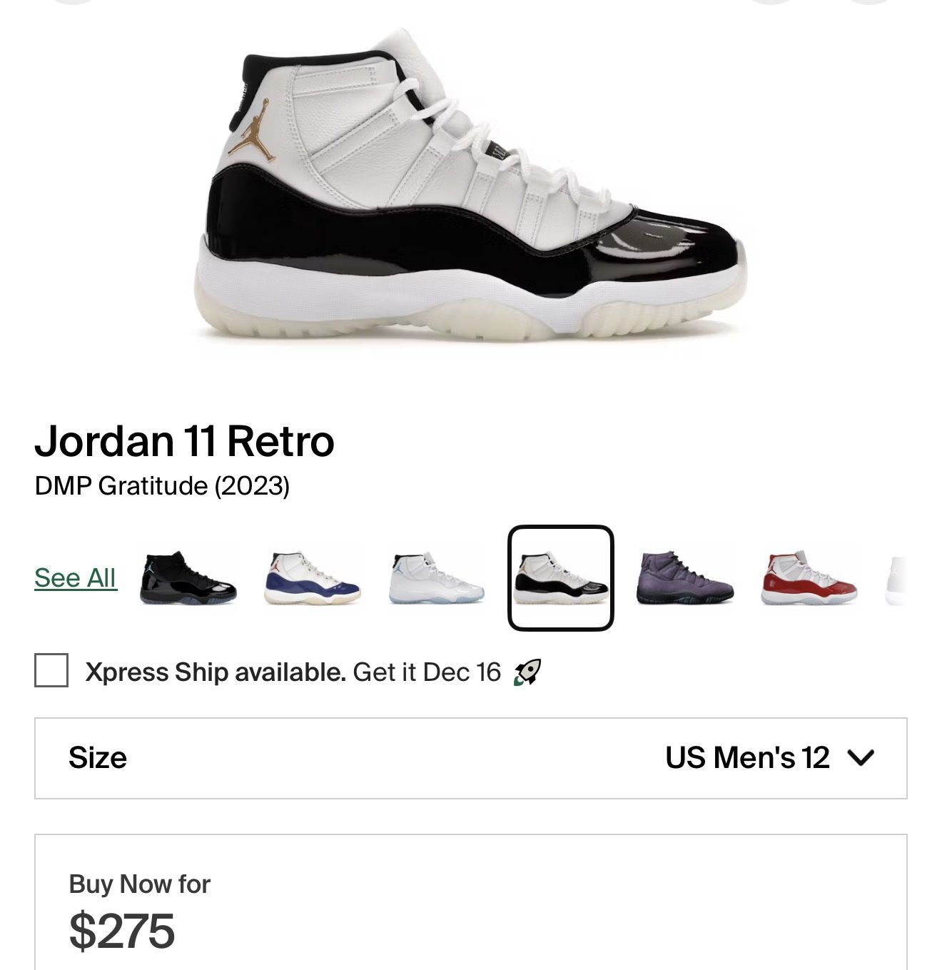Click the highlighted DMP Gratitude thumbnail
942x970 pixels.
[x=561, y=578]
